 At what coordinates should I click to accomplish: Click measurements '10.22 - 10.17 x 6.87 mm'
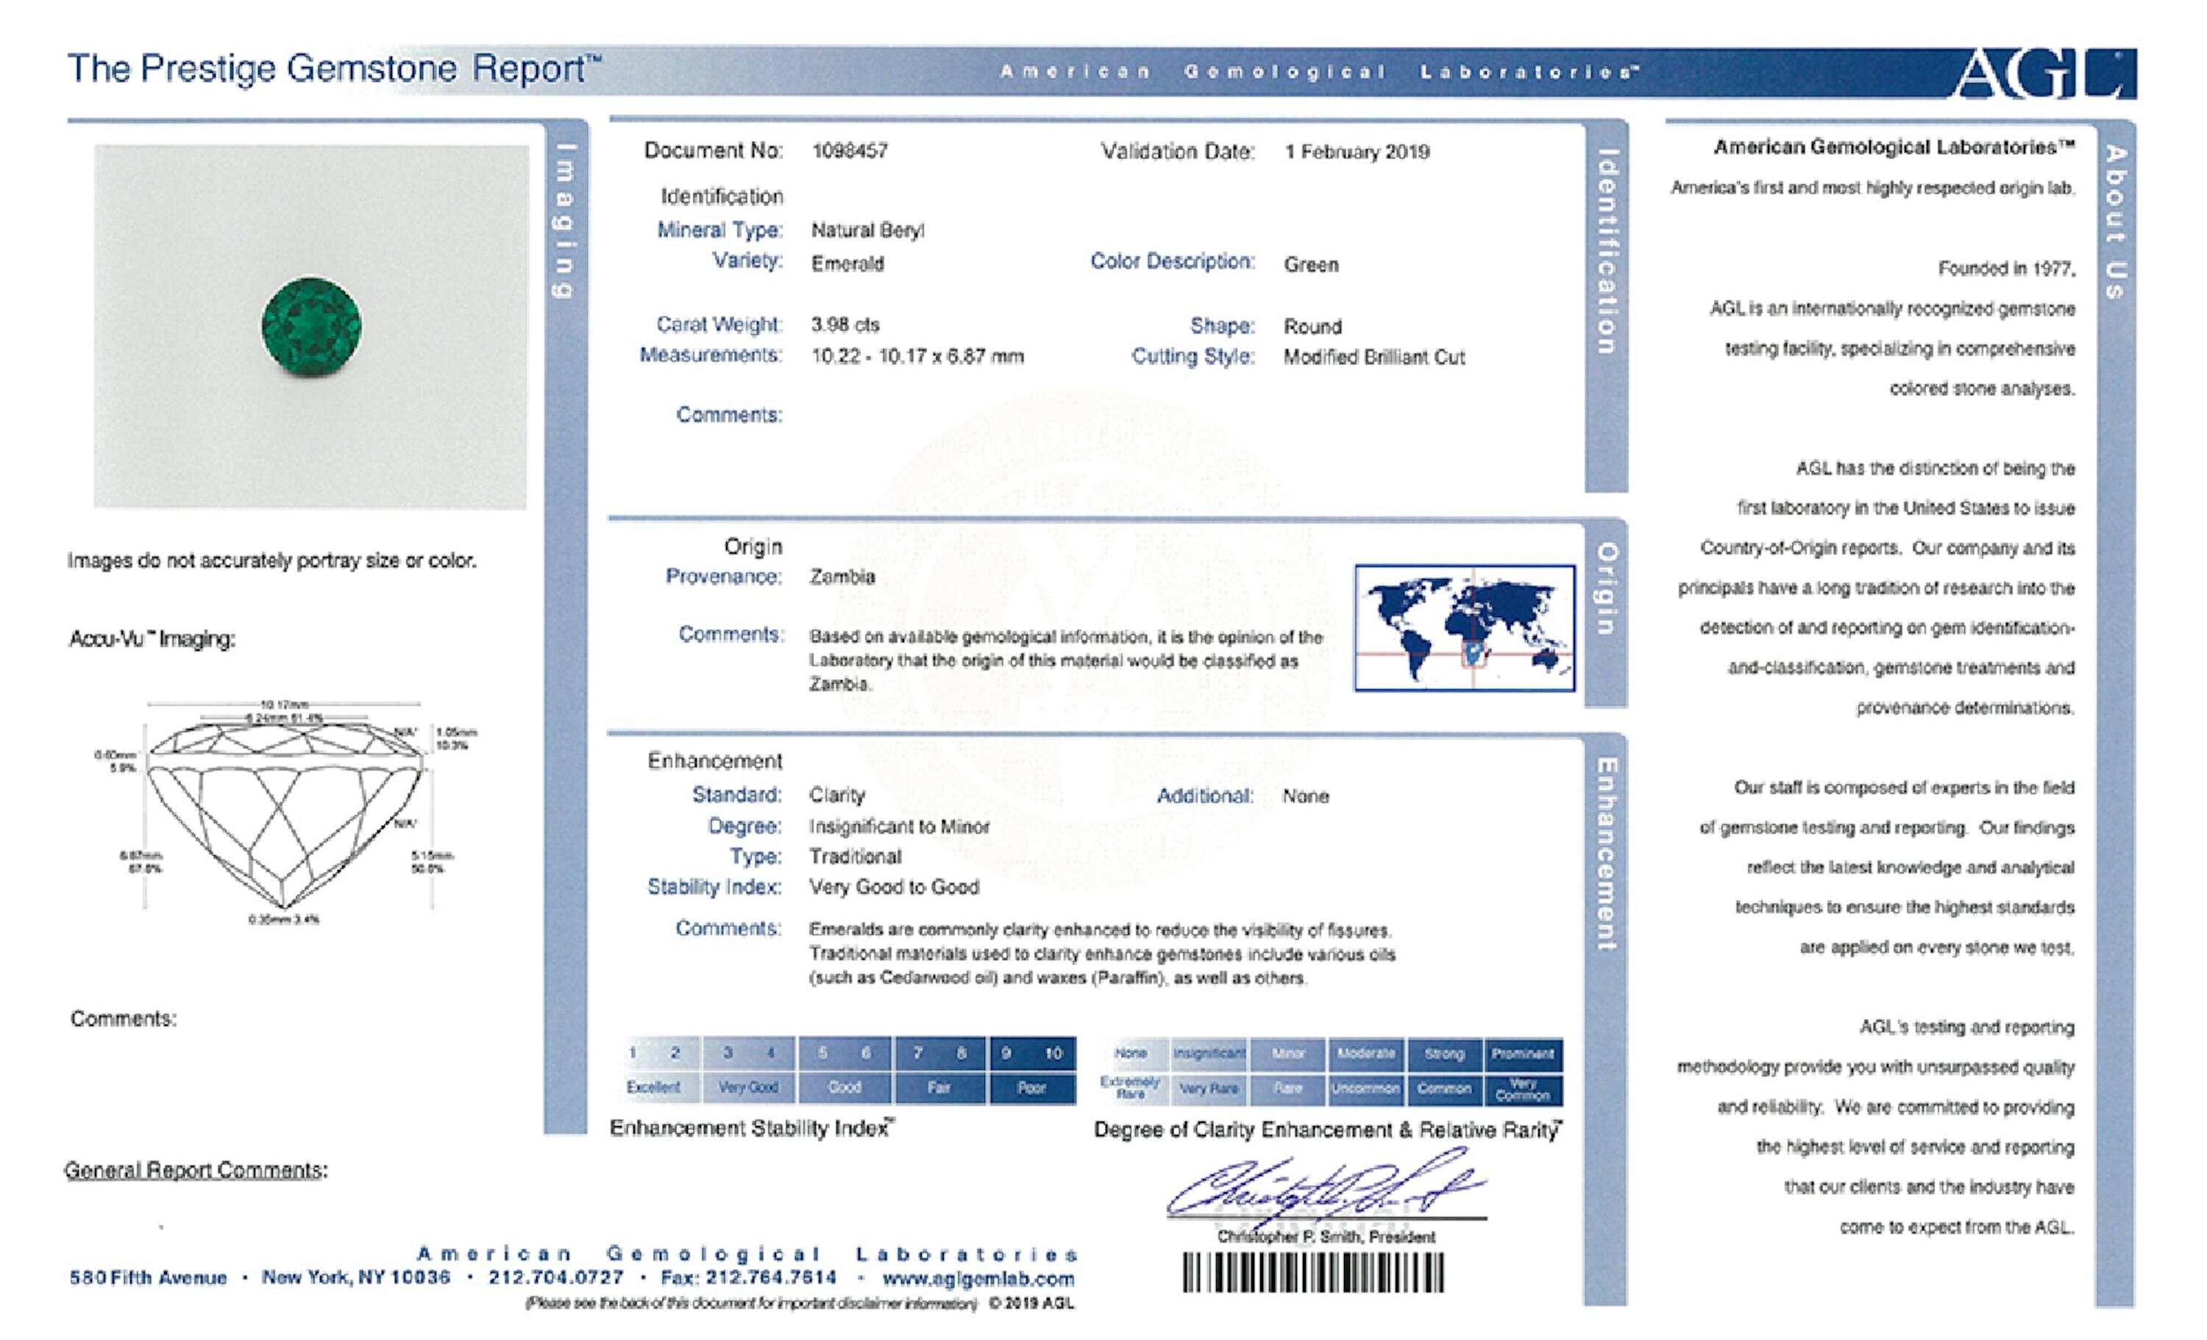(x=917, y=356)
